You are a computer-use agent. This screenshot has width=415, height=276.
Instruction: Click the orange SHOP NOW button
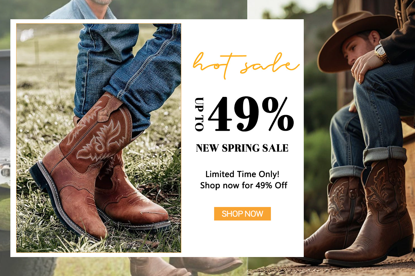coord(242,214)
